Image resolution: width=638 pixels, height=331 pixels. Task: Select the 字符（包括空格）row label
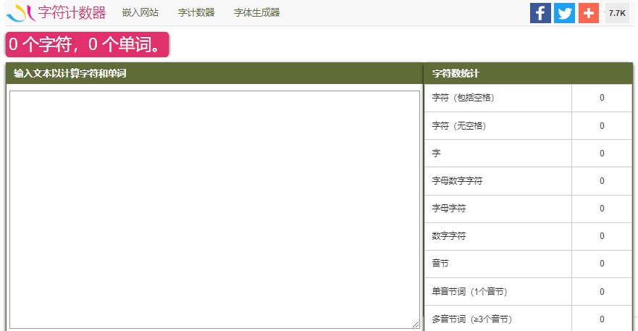(x=463, y=98)
